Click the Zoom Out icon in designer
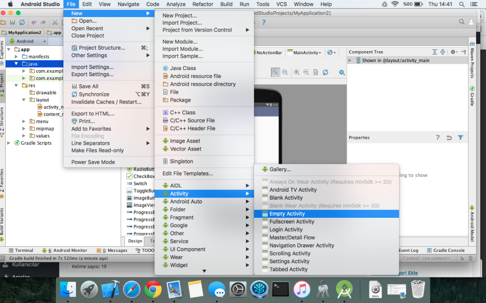The width and height of the screenshot is (486, 303). (306, 72)
